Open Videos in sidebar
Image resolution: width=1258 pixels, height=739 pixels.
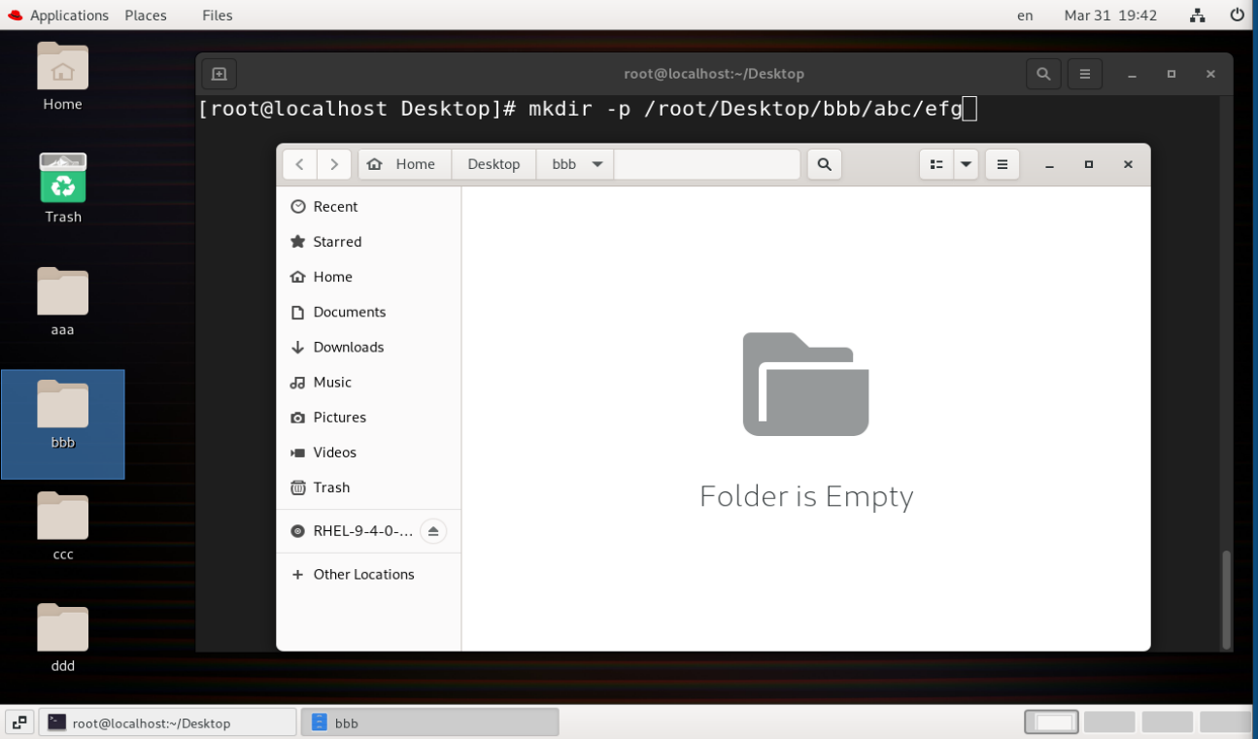pos(369,452)
